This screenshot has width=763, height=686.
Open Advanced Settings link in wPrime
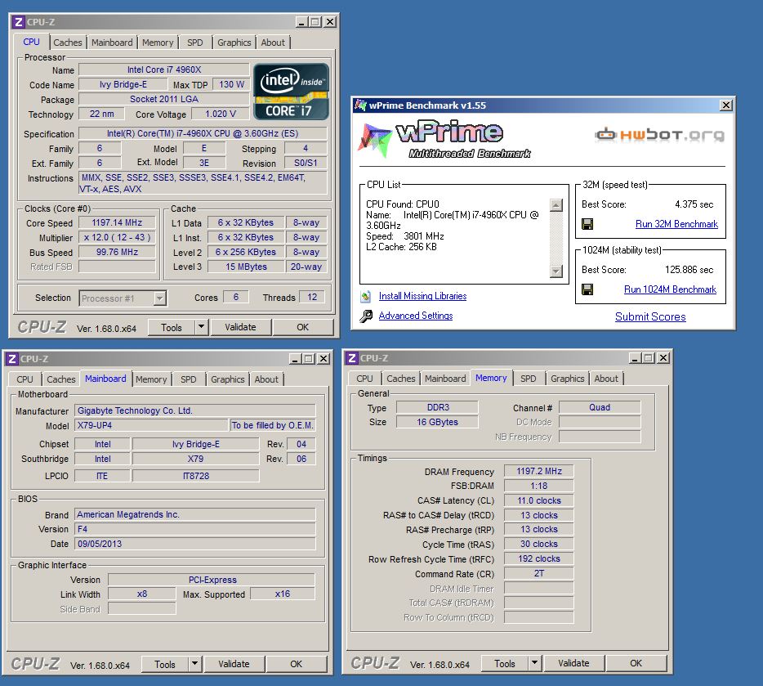click(x=416, y=316)
